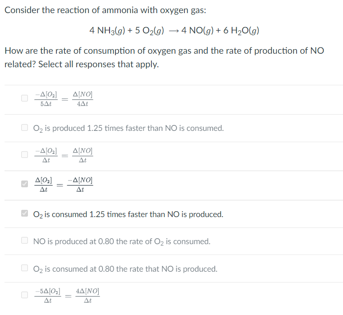This screenshot has width=343, height=315.
Task: Click text 'O2 is produced 1.25 times faster than NO is consumed'
Action: pos(128,128)
